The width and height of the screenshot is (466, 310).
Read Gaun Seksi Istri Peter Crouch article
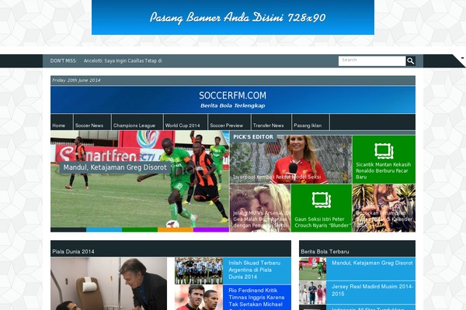pos(322,222)
